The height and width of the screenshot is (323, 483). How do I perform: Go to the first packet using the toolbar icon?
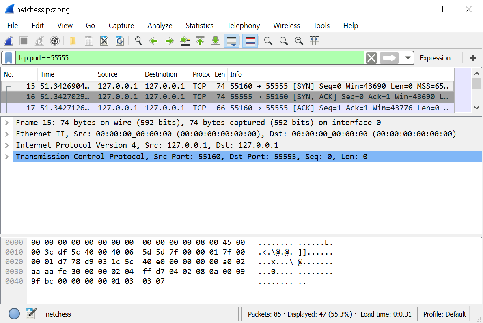[x=200, y=41]
